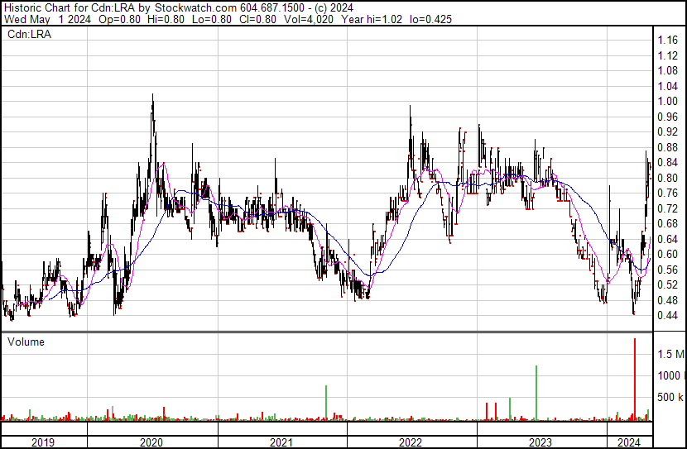Click the 0.44 price axis label
The width and height of the screenshot is (687, 449).
pyautogui.click(x=668, y=316)
